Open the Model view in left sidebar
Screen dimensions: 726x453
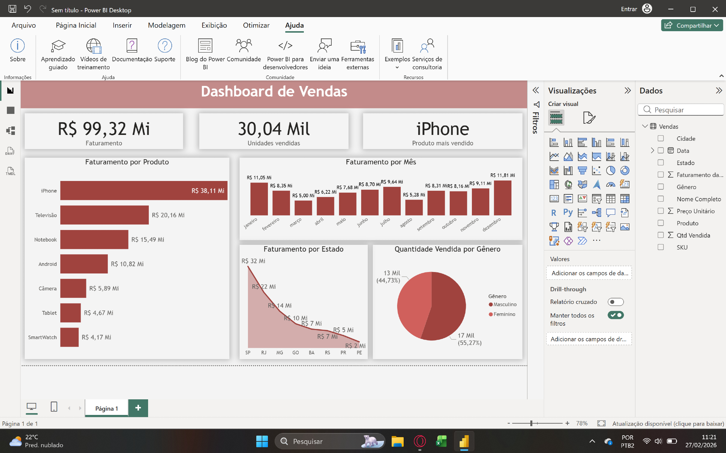point(11,131)
